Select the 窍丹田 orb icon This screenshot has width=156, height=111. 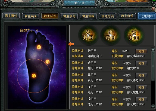point(134,35)
